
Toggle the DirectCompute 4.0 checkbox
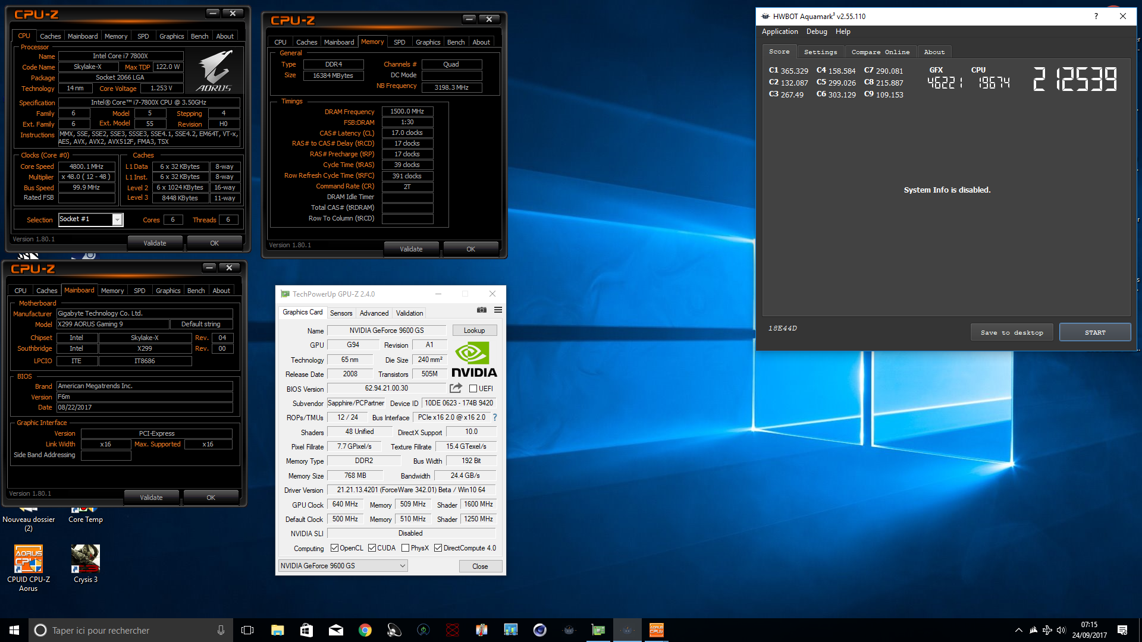tap(438, 548)
